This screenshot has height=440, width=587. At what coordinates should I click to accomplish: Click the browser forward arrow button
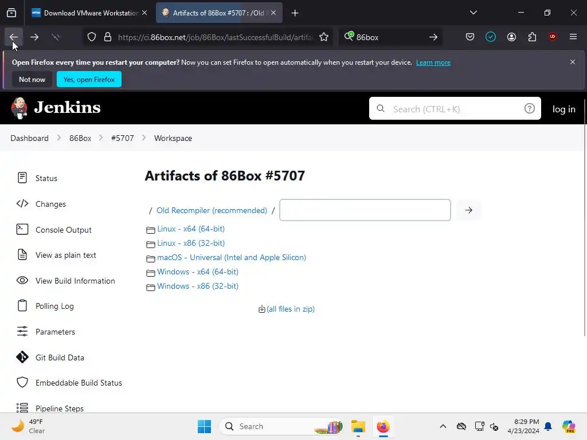34,37
